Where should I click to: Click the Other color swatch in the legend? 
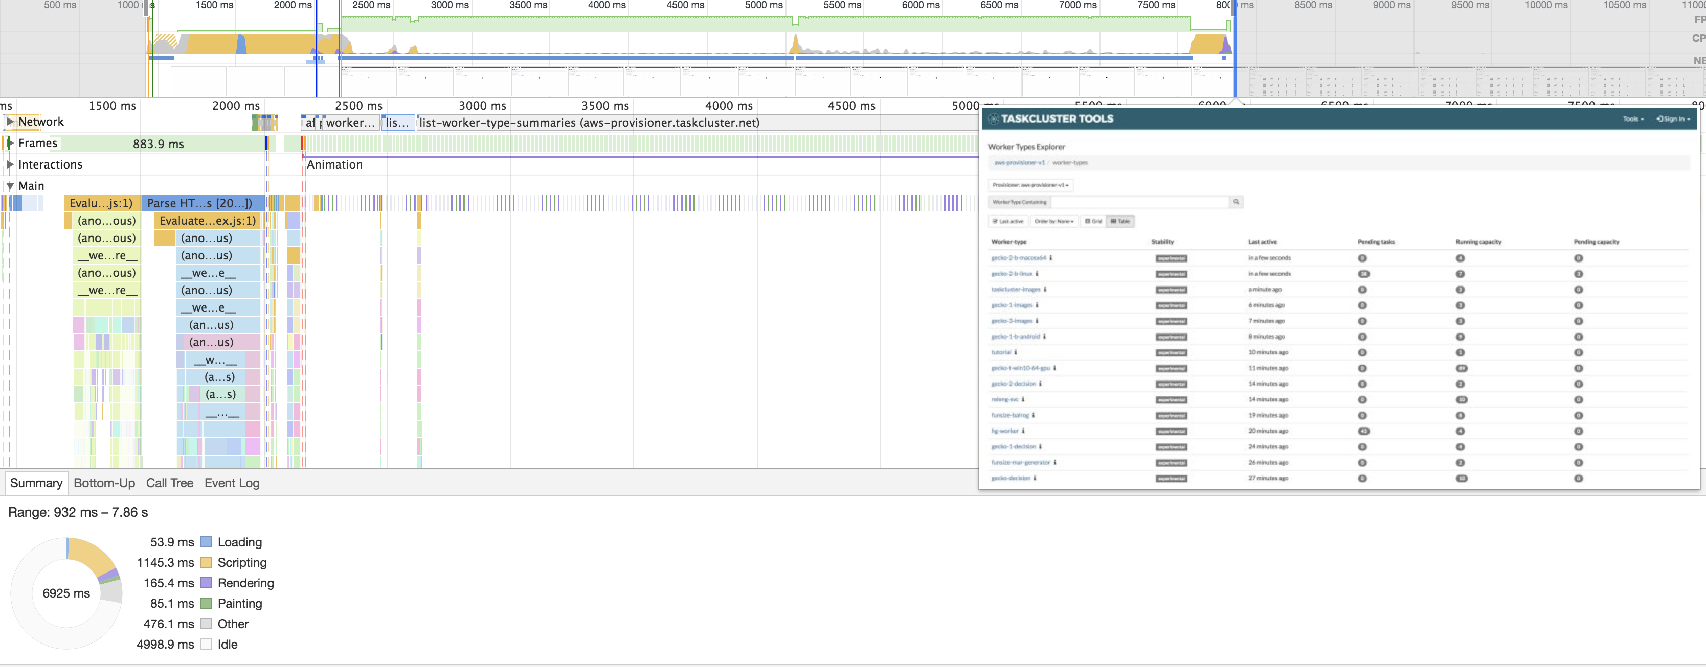206,624
